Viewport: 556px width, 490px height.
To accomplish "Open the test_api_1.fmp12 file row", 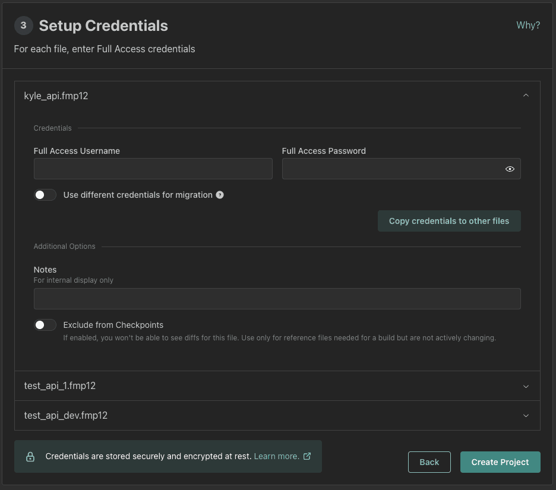I will tap(60, 386).
